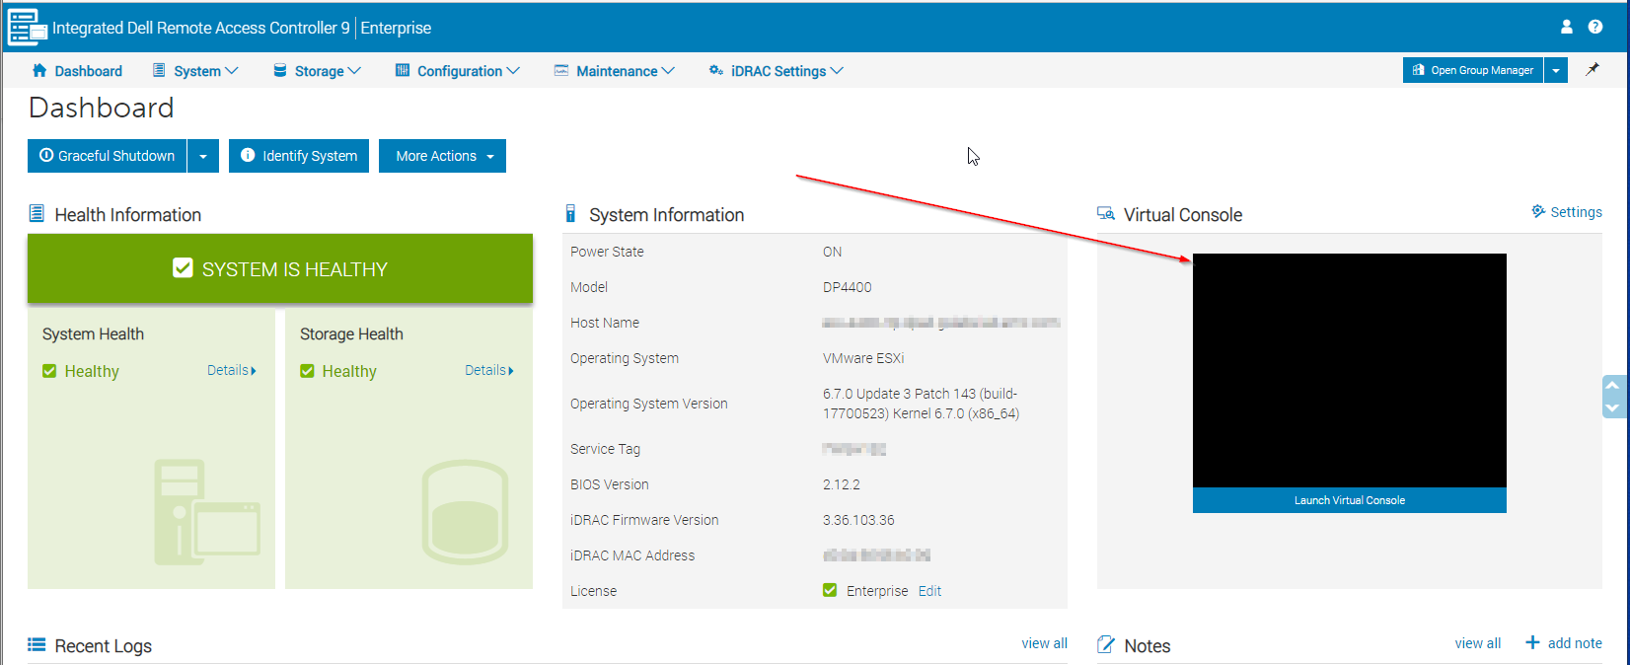This screenshot has height=665, width=1630.
Task: Click the Virtual Console Settings gear
Action: (1538, 212)
